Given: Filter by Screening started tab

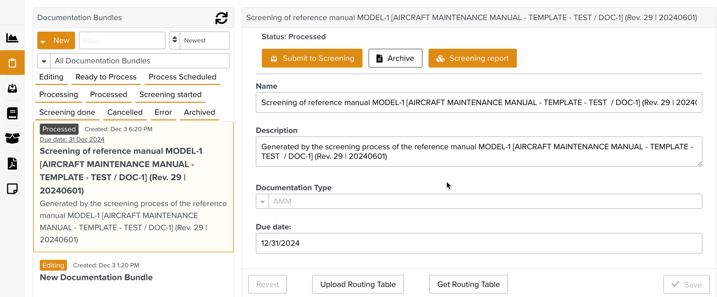Looking at the screenshot, I should point(170,94).
